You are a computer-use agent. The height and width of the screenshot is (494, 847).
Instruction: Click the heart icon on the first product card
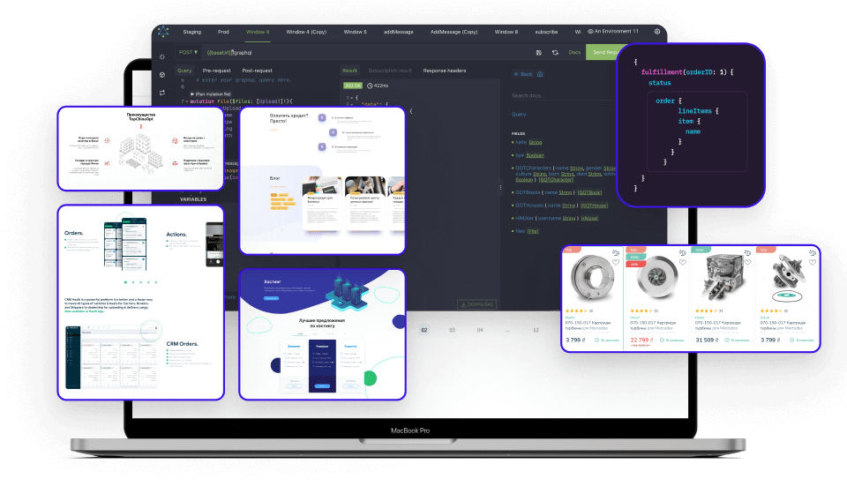point(615,262)
